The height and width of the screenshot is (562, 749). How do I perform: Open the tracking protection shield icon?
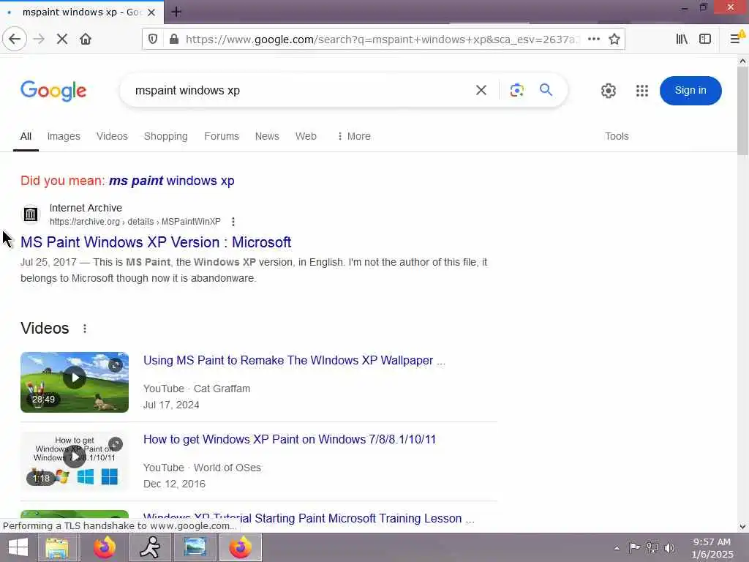click(153, 40)
